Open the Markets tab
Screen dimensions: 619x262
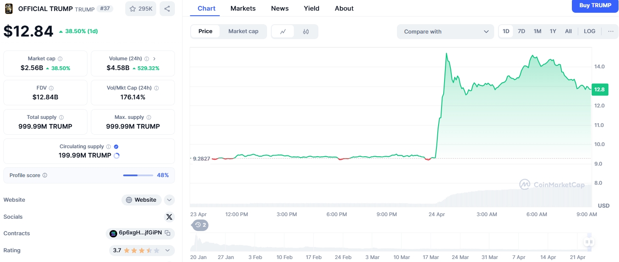click(243, 8)
